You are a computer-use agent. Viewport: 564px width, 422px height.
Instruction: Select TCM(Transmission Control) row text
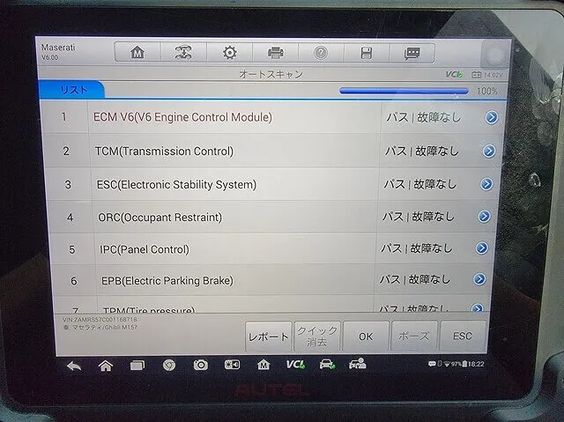[164, 151]
